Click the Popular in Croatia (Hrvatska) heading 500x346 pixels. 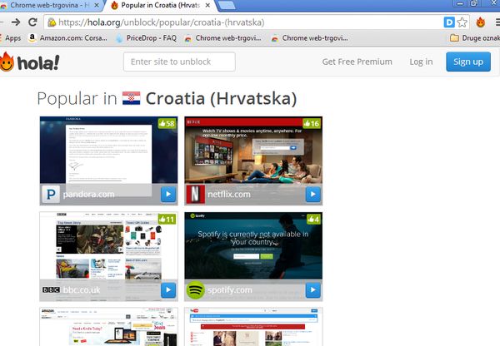167,98
